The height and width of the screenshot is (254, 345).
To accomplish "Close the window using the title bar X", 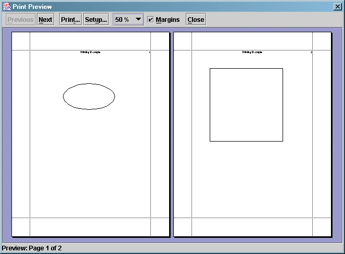I will [337, 6].
